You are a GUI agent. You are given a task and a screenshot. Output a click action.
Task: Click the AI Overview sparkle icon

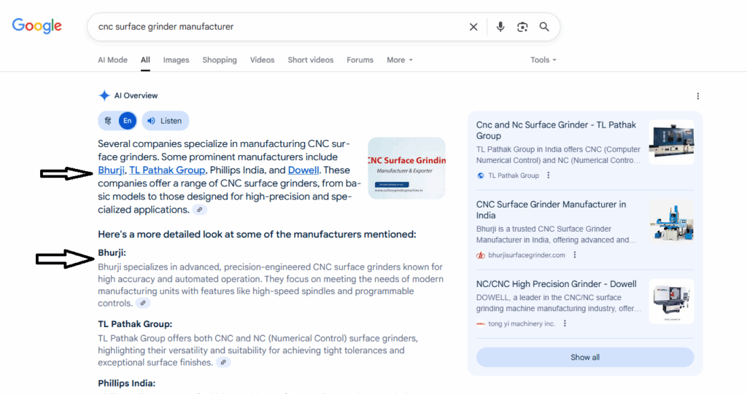[x=104, y=95]
